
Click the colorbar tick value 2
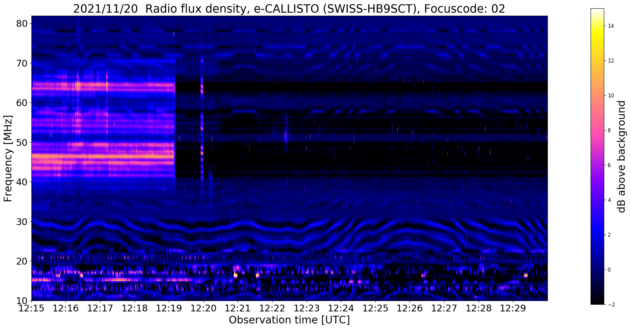pos(609,235)
